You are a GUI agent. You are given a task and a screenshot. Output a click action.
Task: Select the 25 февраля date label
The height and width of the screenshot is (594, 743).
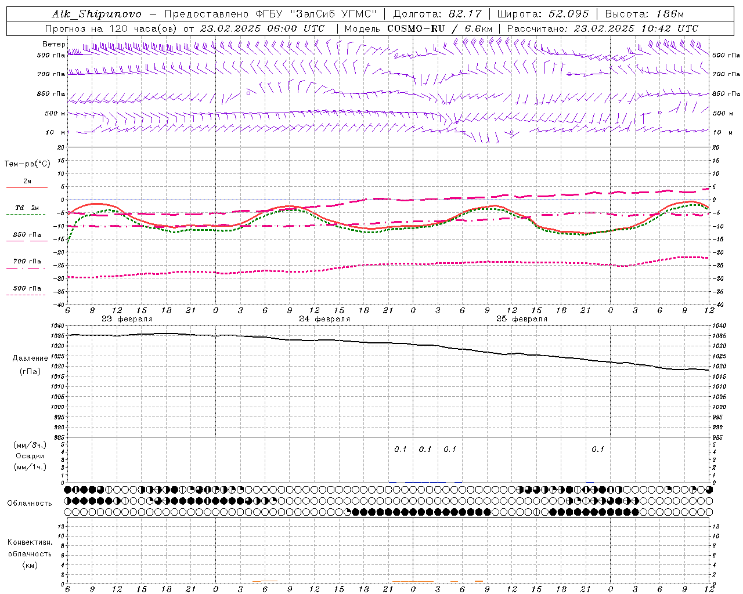[x=522, y=319]
